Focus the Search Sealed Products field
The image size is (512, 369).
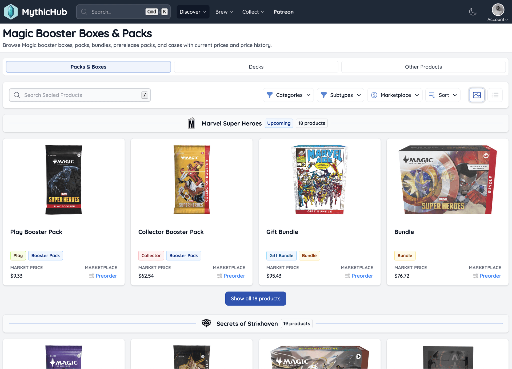point(80,95)
